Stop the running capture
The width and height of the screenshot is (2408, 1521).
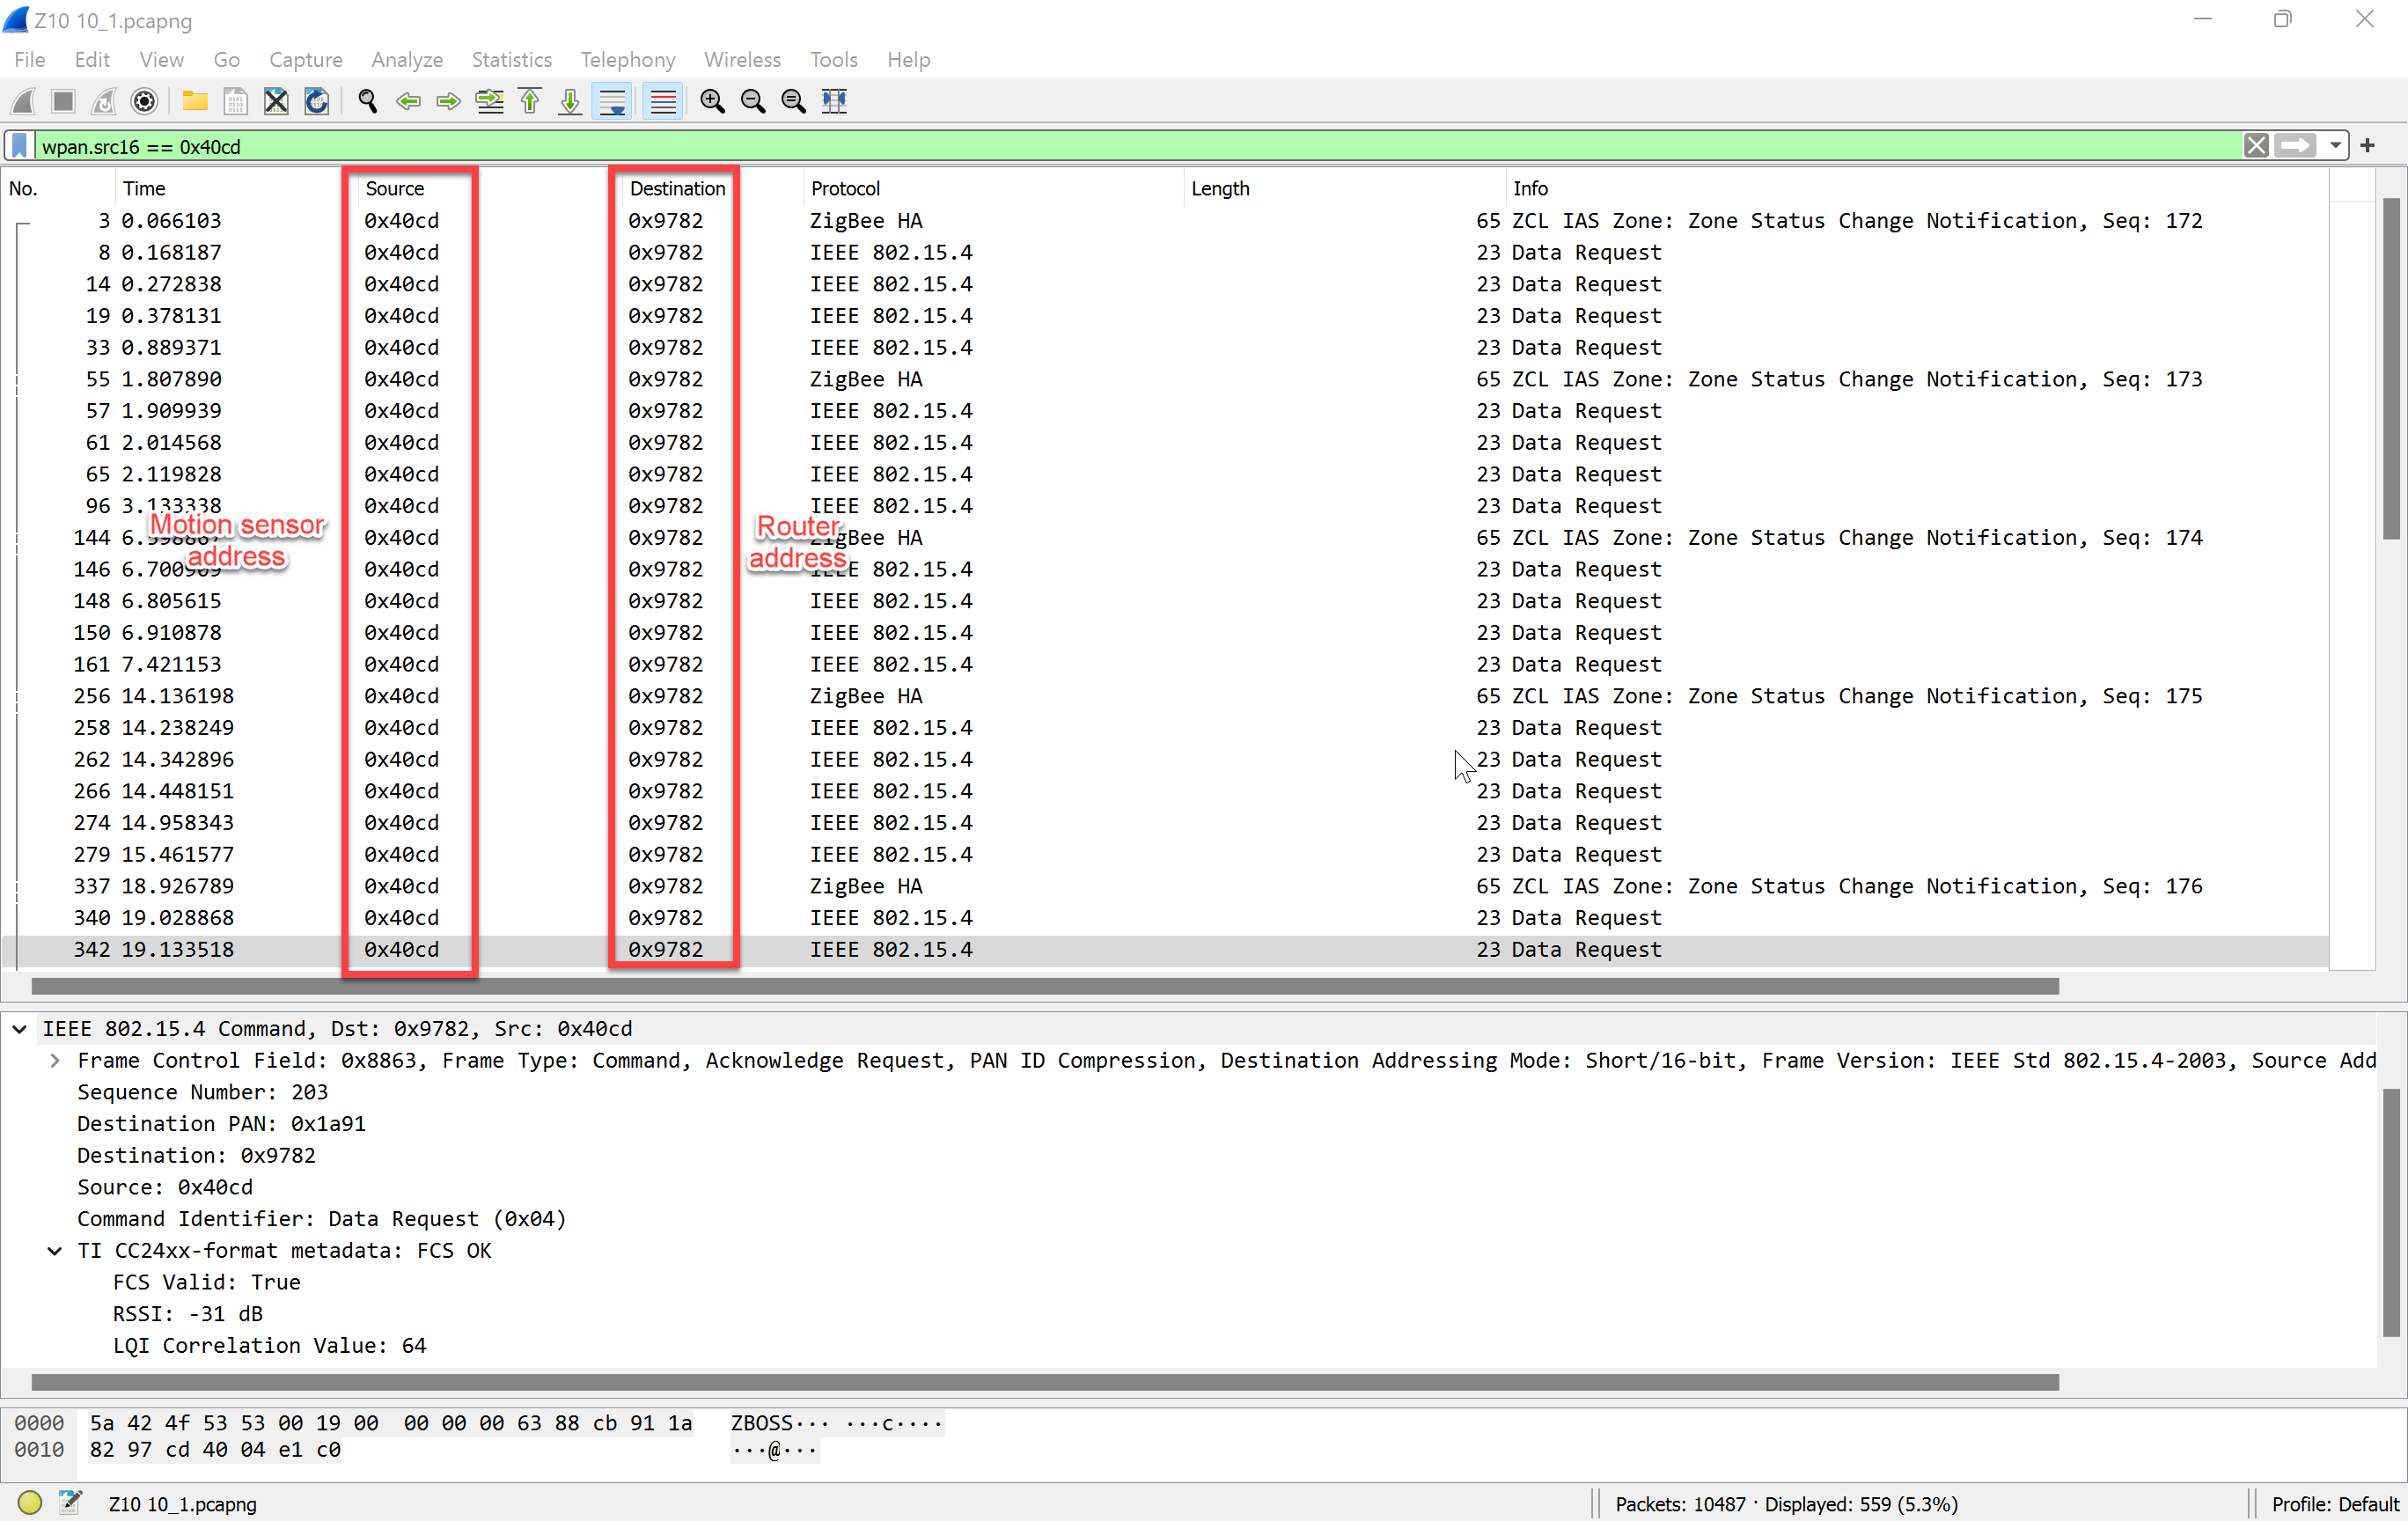pyautogui.click(x=63, y=101)
